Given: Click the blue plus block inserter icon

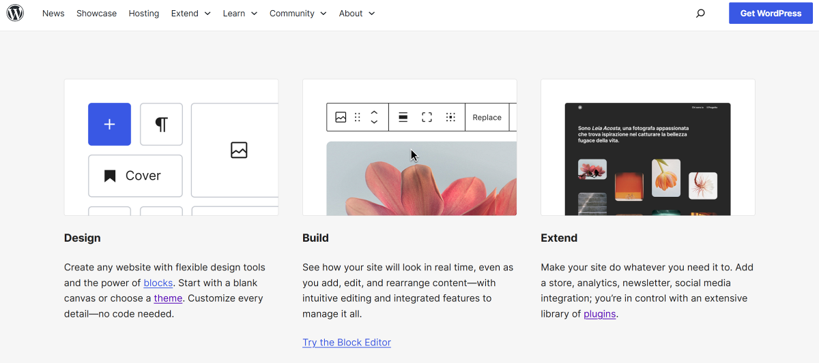Looking at the screenshot, I should click(x=109, y=124).
